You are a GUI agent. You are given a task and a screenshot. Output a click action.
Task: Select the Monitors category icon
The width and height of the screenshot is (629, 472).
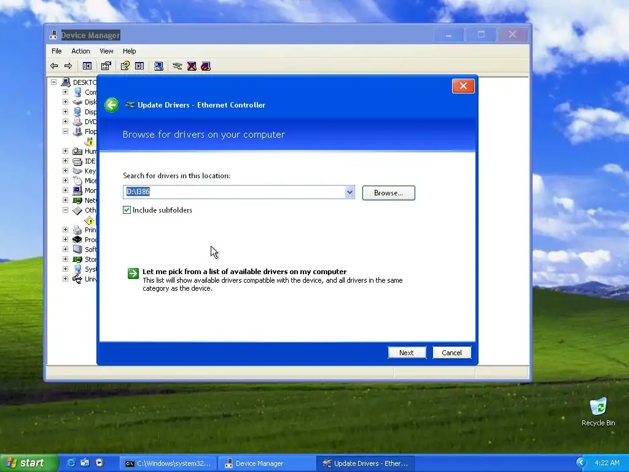(77, 191)
